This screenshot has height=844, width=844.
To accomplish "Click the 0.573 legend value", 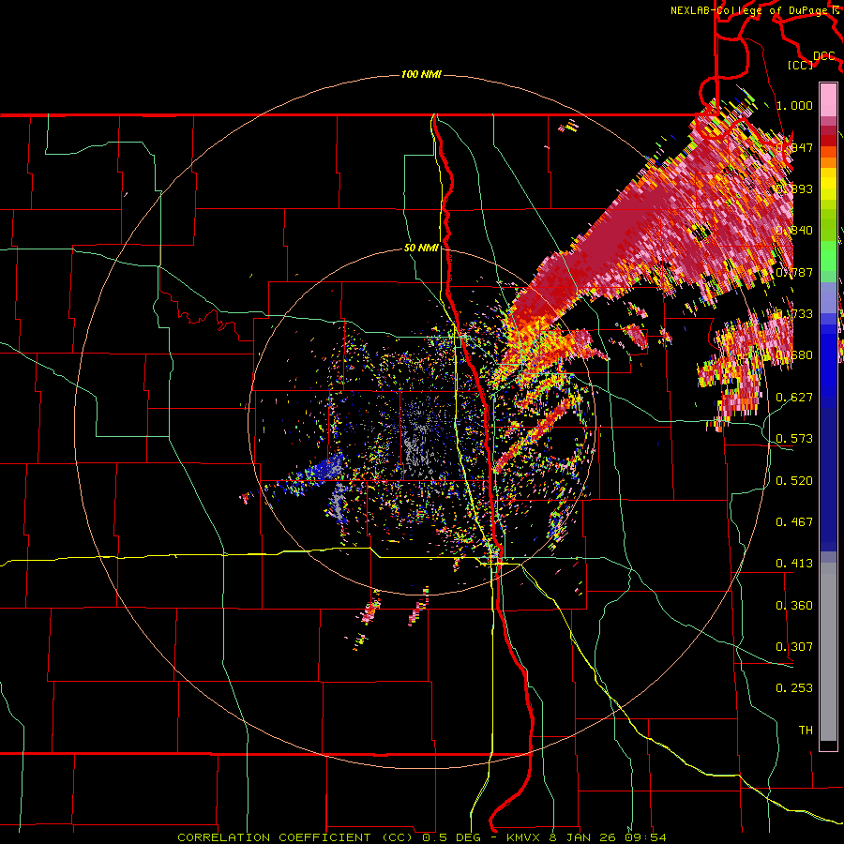I will tap(794, 439).
